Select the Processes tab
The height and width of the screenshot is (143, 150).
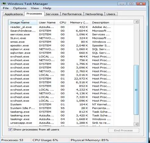click(x=34, y=14)
